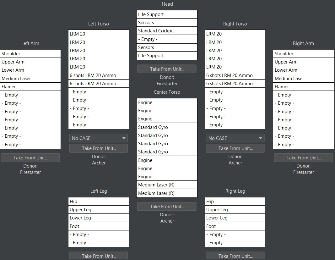
Task: Select Upper Arm in Right Arm
Action: [x=303, y=62]
